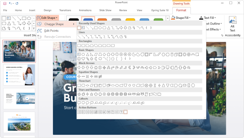
Task: Pick the freeform scribble in Lines
Action: click(125, 37)
